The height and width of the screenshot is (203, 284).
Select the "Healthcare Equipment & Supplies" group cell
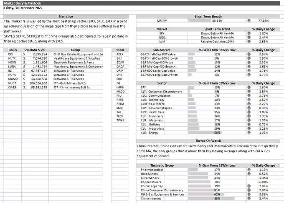76,58
